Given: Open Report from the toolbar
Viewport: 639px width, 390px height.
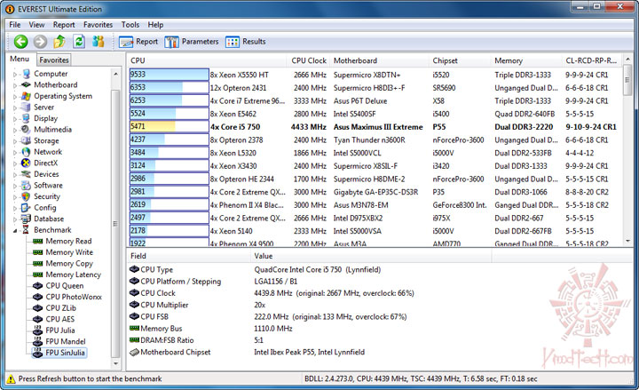Looking at the screenshot, I should point(138,42).
